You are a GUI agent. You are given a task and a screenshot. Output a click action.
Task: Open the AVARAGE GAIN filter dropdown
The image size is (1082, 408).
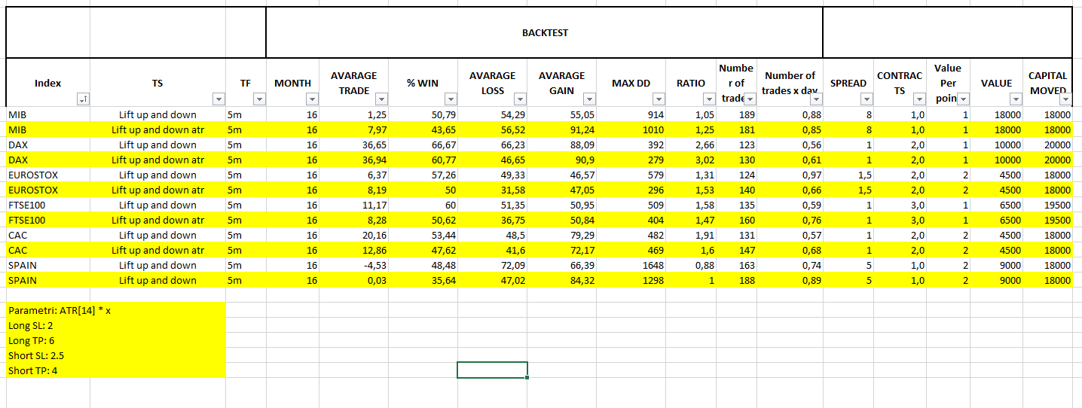tap(589, 99)
